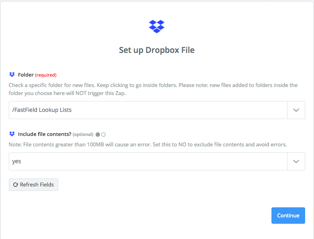Click the Dropbox icon beside Folder label
Screen dimensions: 314x239
(12, 75)
